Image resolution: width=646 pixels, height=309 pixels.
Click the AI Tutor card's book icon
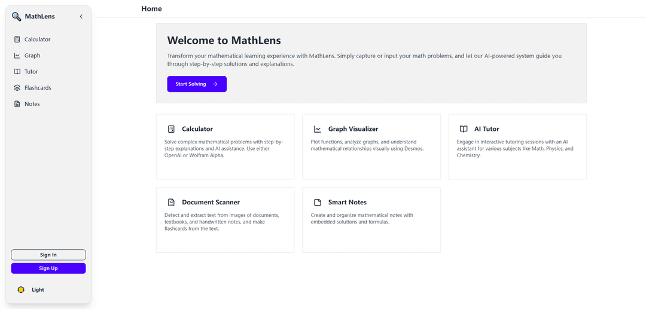pyautogui.click(x=464, y=129)
